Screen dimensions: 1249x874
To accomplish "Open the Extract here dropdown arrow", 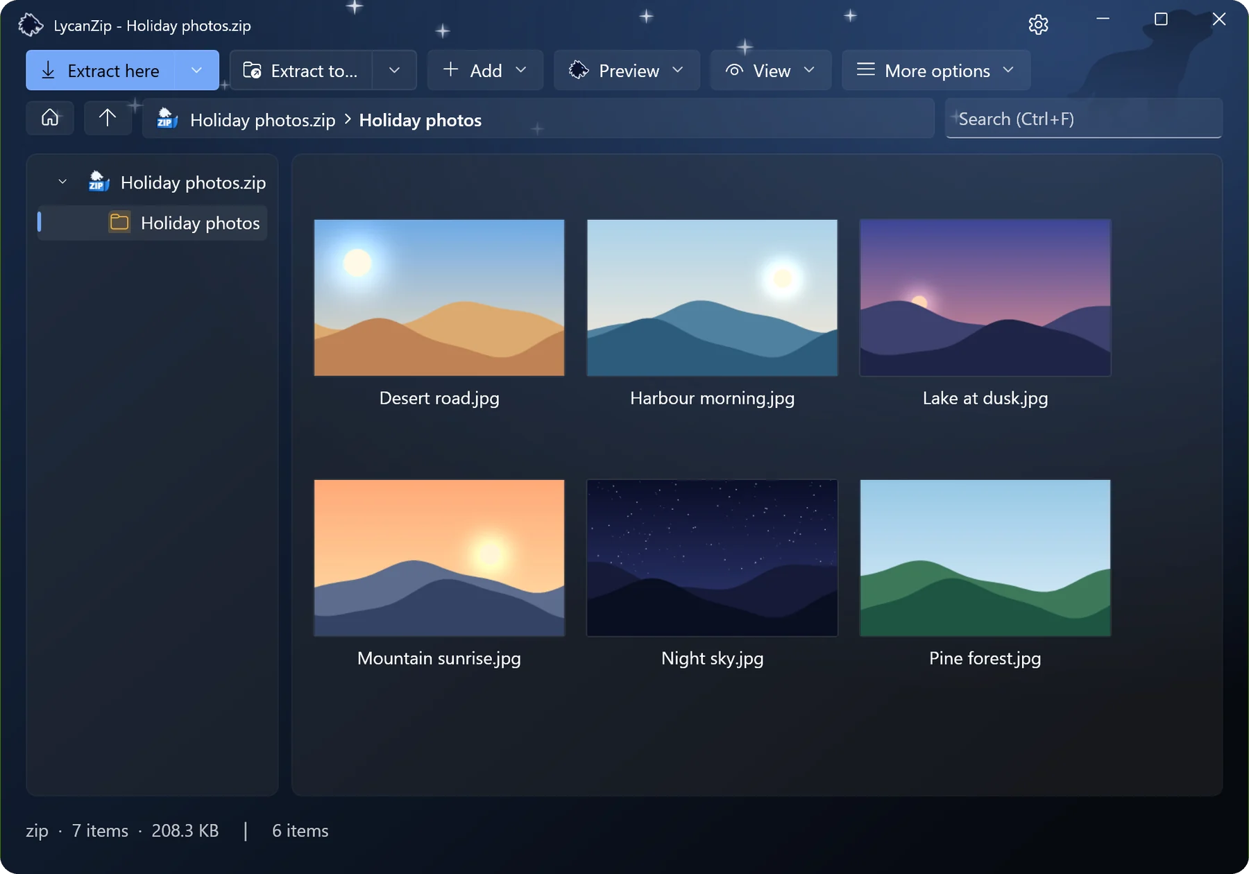I will point(197,70).
